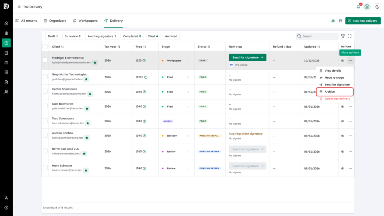Open the filter icon beside search
Viewport: 384px width, 216px height.
tap(343, 36)
